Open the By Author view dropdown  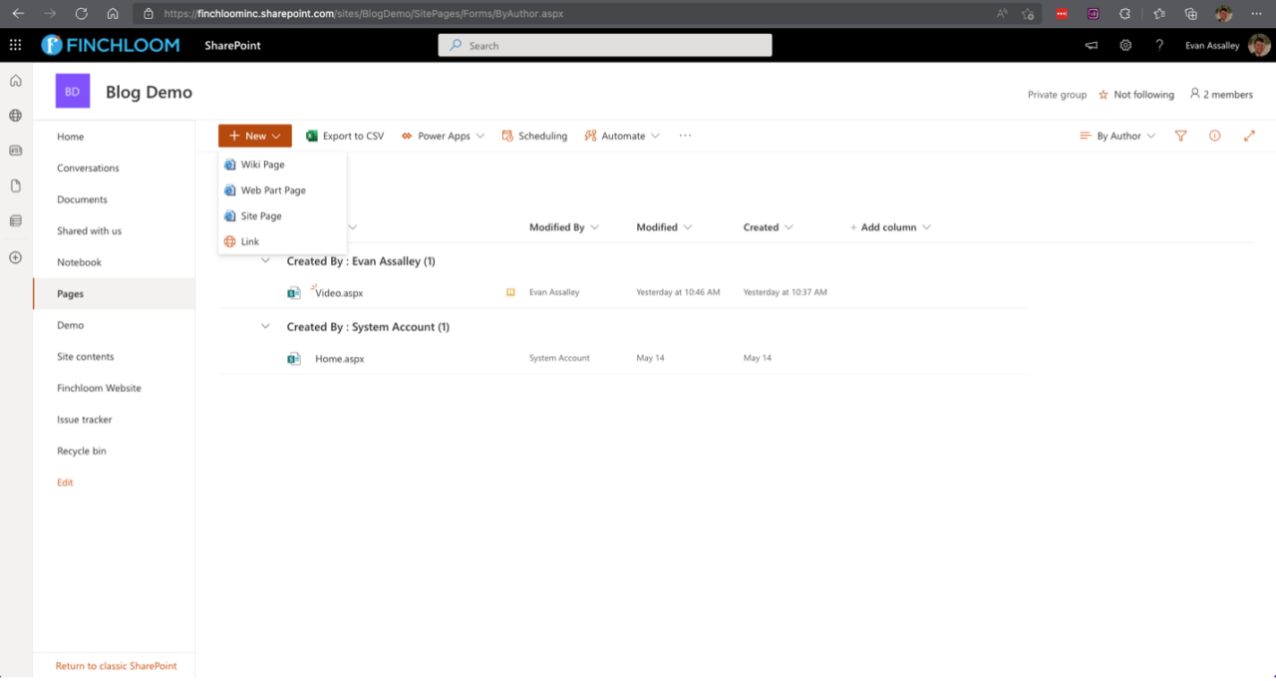click(1116, 136)
